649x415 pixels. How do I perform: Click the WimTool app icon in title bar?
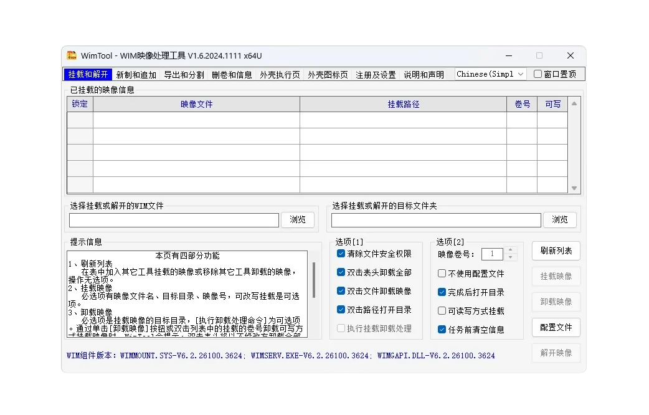[72, 55]
